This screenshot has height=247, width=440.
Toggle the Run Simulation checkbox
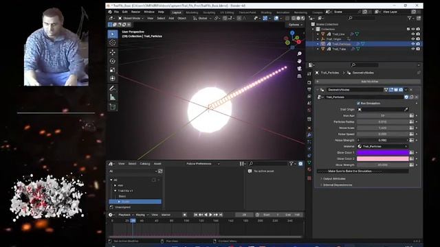[x=358, y=104]
